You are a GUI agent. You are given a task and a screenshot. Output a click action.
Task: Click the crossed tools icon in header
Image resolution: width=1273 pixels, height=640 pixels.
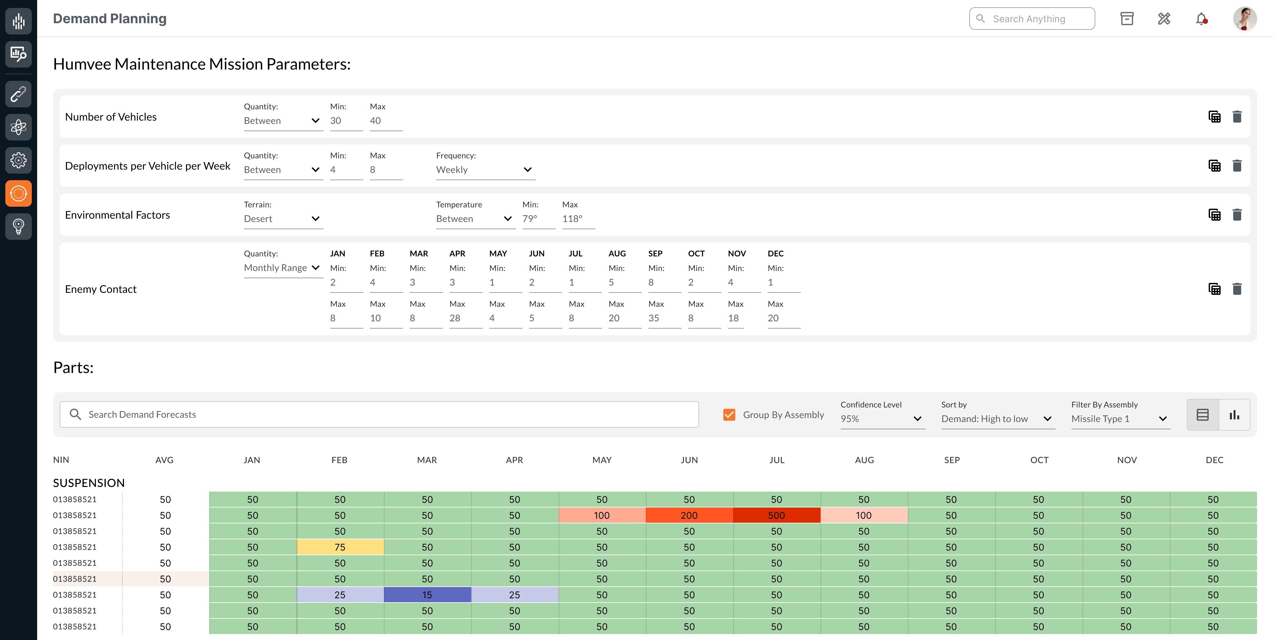pos(1164,19)
